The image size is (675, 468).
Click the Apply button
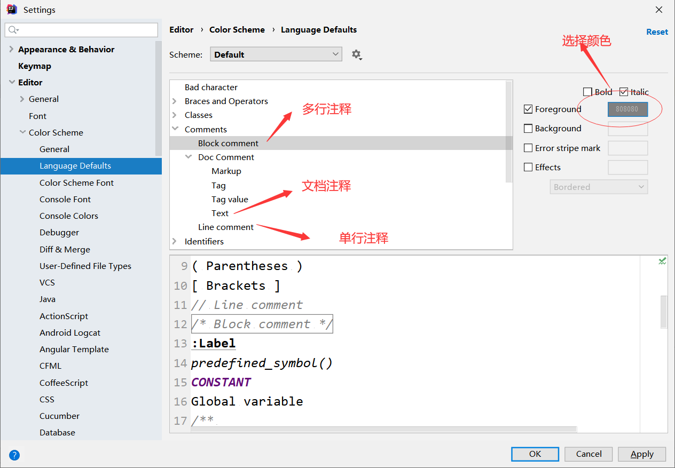[642, 454]
